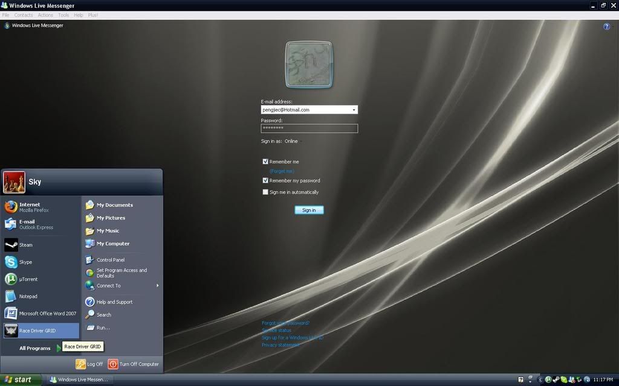Open the Help menu
The width and height of the screenshot is (619, 386).
pos(79,15)
